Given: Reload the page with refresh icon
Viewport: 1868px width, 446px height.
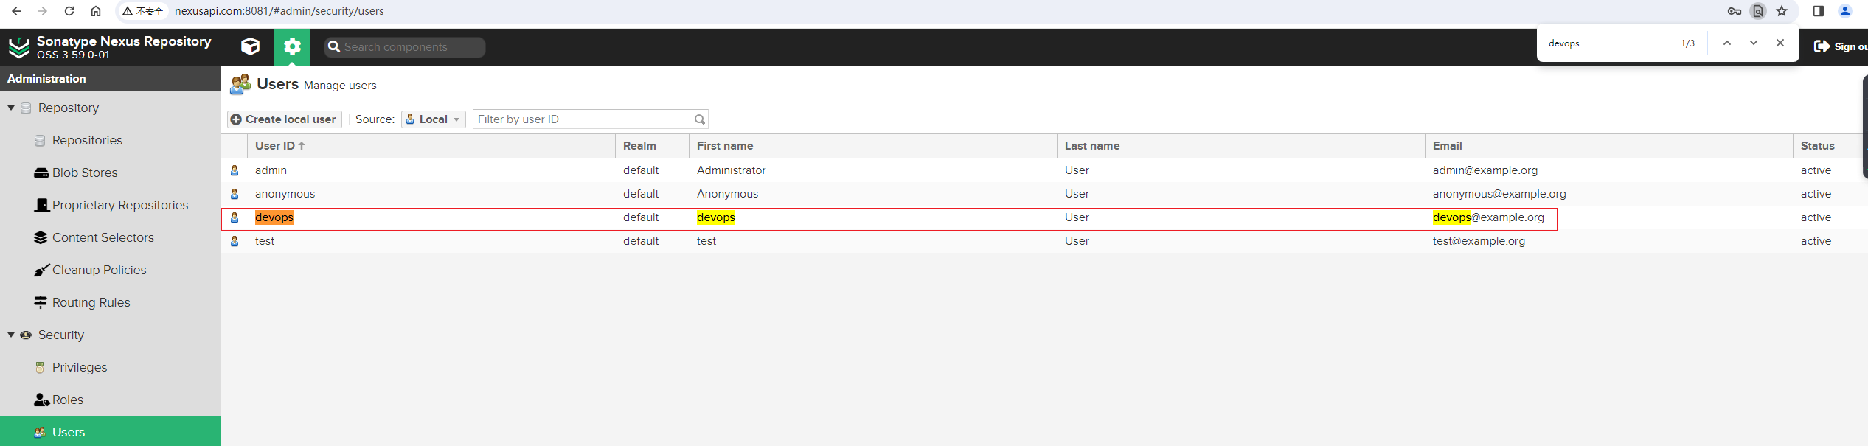Looking at the screenshot, I should pos(69,11).
